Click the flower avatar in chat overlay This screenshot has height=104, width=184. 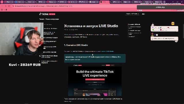152,34
